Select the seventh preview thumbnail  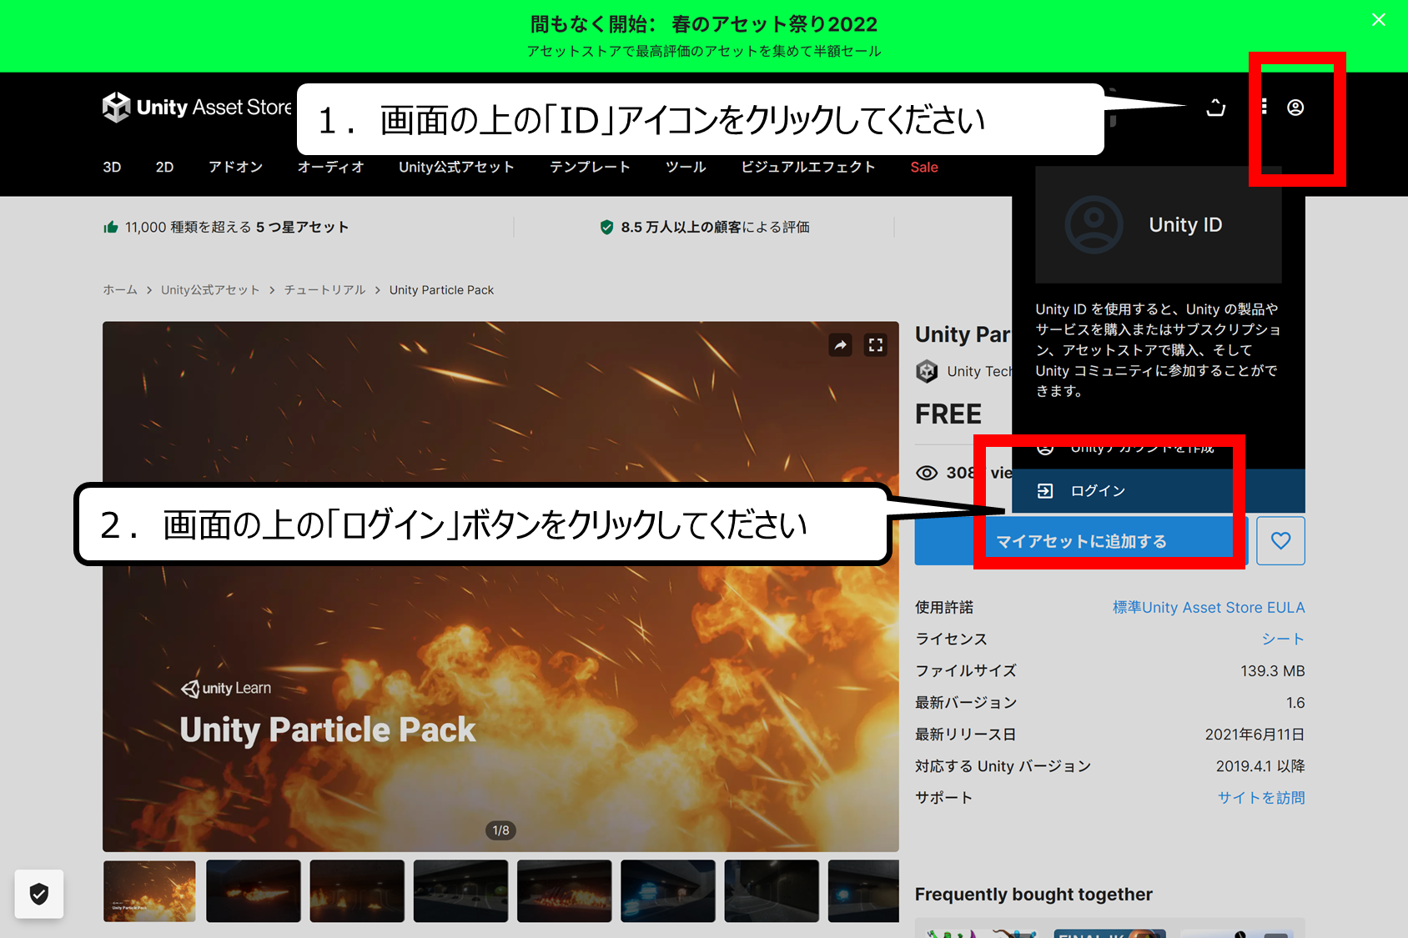pos(772,891)
